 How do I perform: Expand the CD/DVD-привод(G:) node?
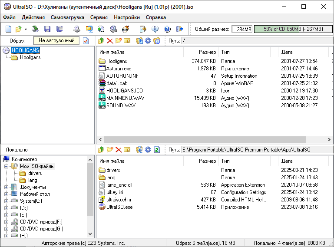(x=6, y=229)
